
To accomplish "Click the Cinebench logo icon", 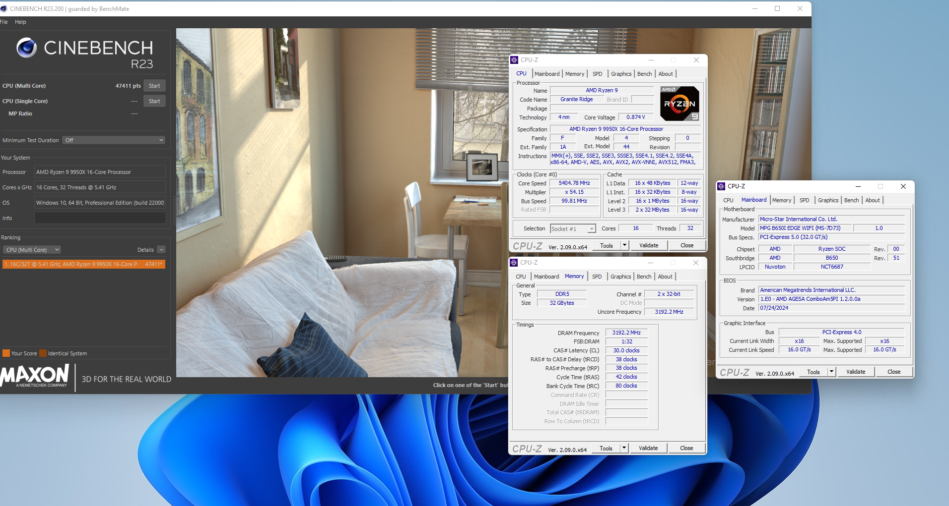I will (27, 48).
